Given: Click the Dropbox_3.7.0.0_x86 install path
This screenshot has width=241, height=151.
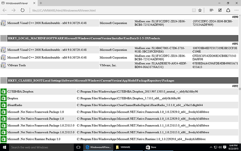Looking at the screenshot, I should [x=129, y=98].
